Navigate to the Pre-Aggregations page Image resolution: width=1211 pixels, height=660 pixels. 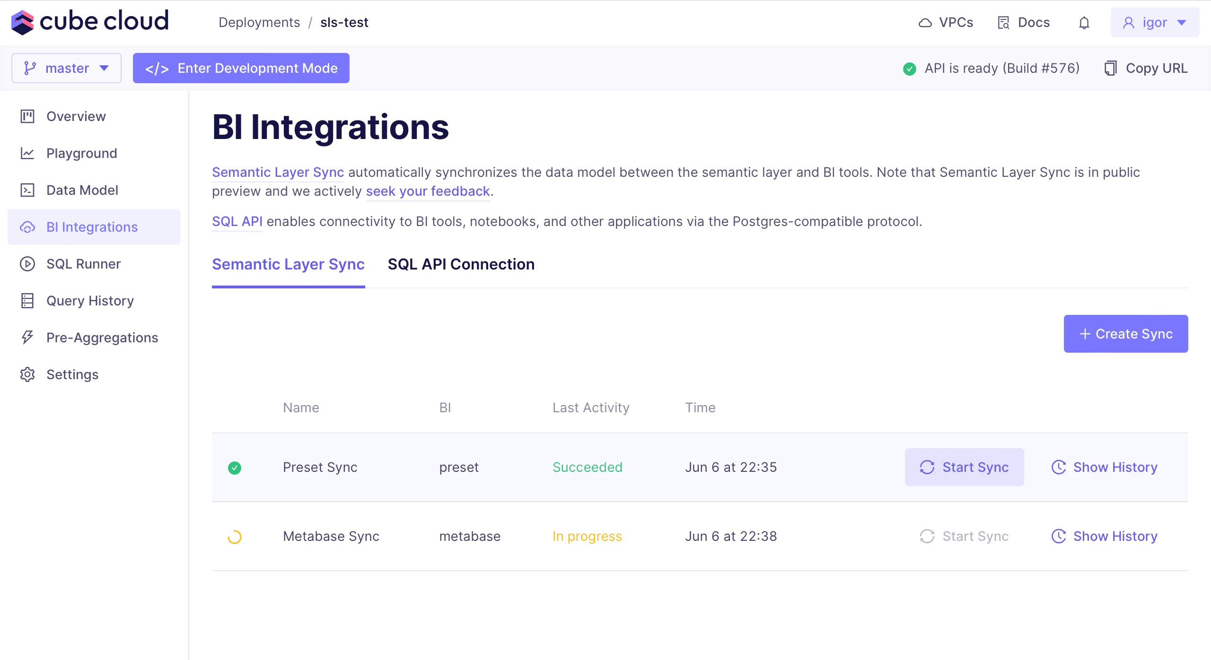click(102, 338)
